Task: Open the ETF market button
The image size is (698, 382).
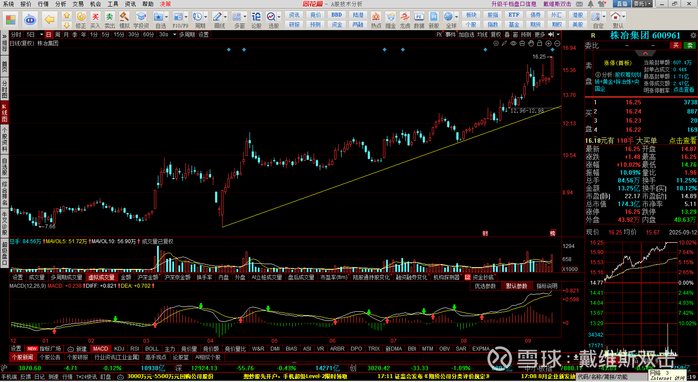Action: click(x=514, y=15)
